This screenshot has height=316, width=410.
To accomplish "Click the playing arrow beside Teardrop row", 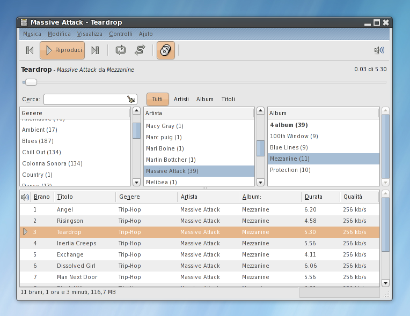I will click(25, 232).
